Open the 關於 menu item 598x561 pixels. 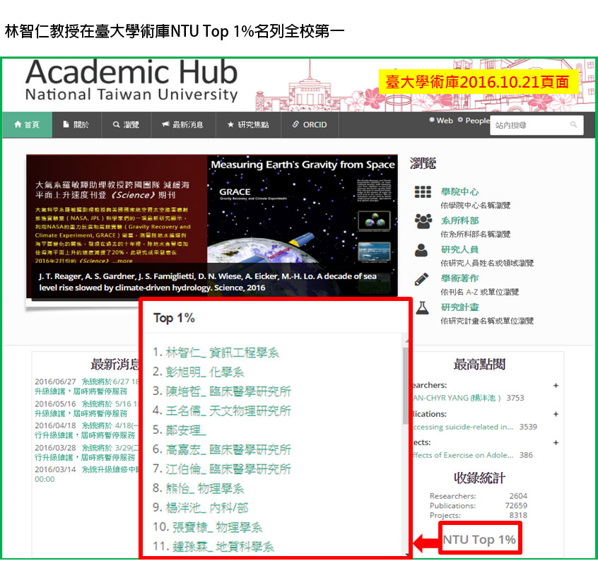click(x=76, y=124)
